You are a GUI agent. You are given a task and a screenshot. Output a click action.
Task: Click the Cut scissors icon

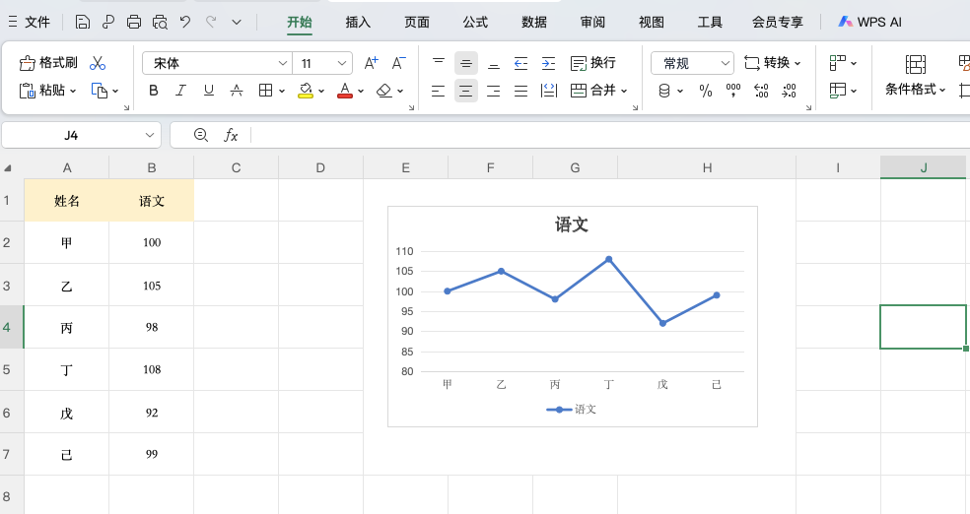98,63
